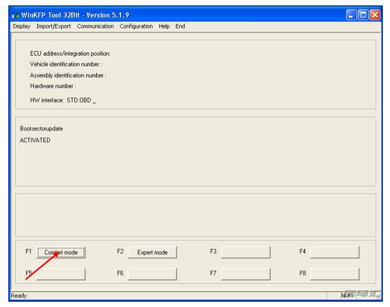
Task: Click the End menu item
Action: click(x=180, y=26)
